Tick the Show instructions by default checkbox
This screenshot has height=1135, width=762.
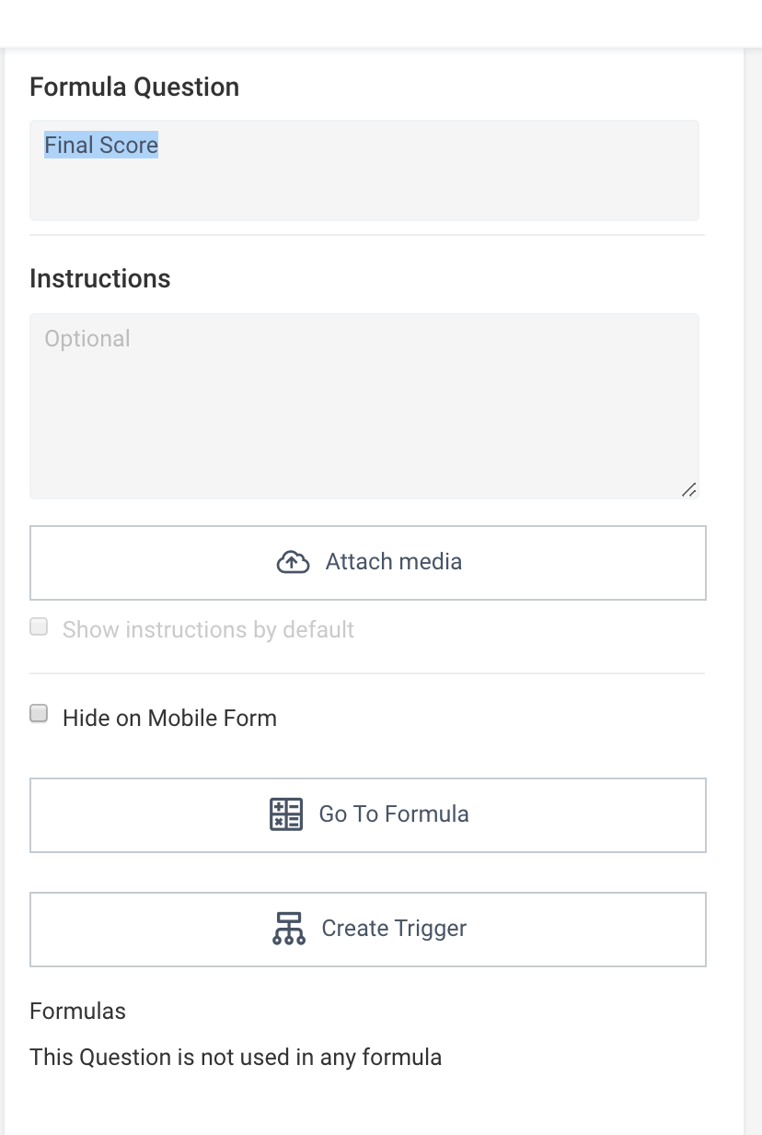39,626
